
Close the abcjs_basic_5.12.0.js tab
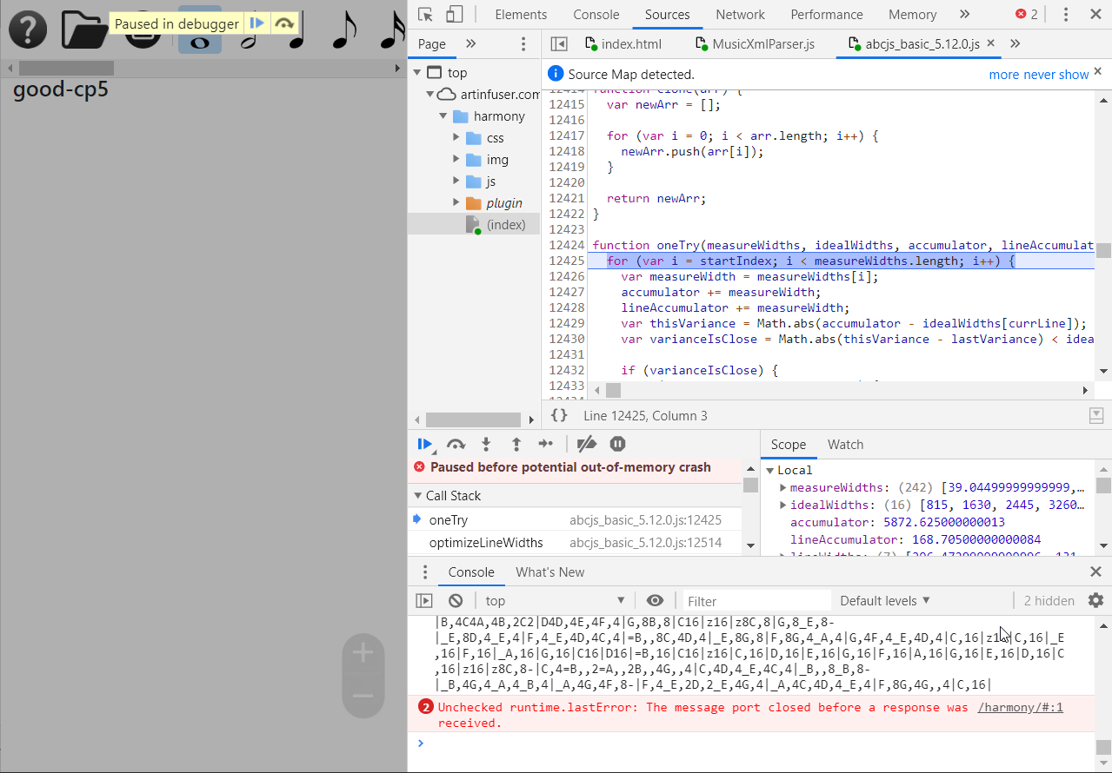pos(991,43)
